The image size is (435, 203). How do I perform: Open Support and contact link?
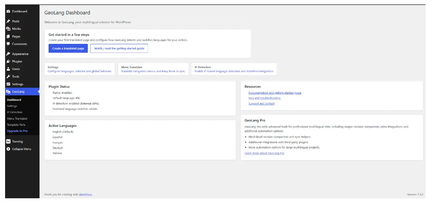tap(261, 104)
